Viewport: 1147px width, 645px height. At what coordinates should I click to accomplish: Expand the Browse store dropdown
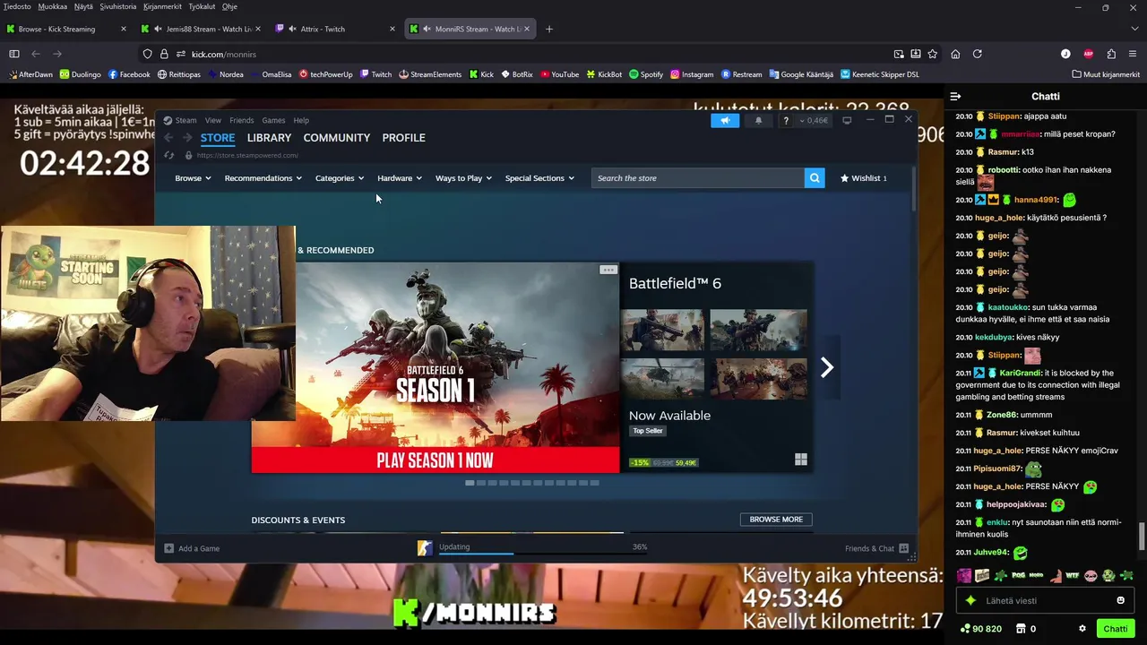[193, 178]
